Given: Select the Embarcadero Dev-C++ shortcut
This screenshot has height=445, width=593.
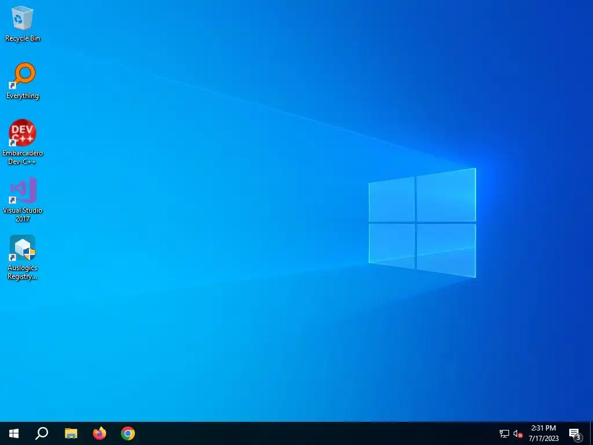Looking at the screenshot, I should coord(23,142).
